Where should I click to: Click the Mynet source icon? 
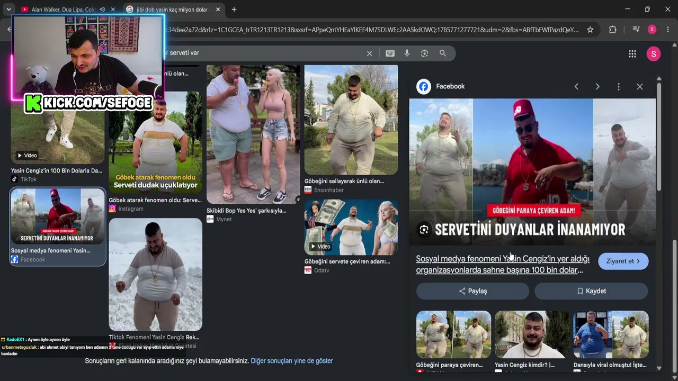point(210,219)
